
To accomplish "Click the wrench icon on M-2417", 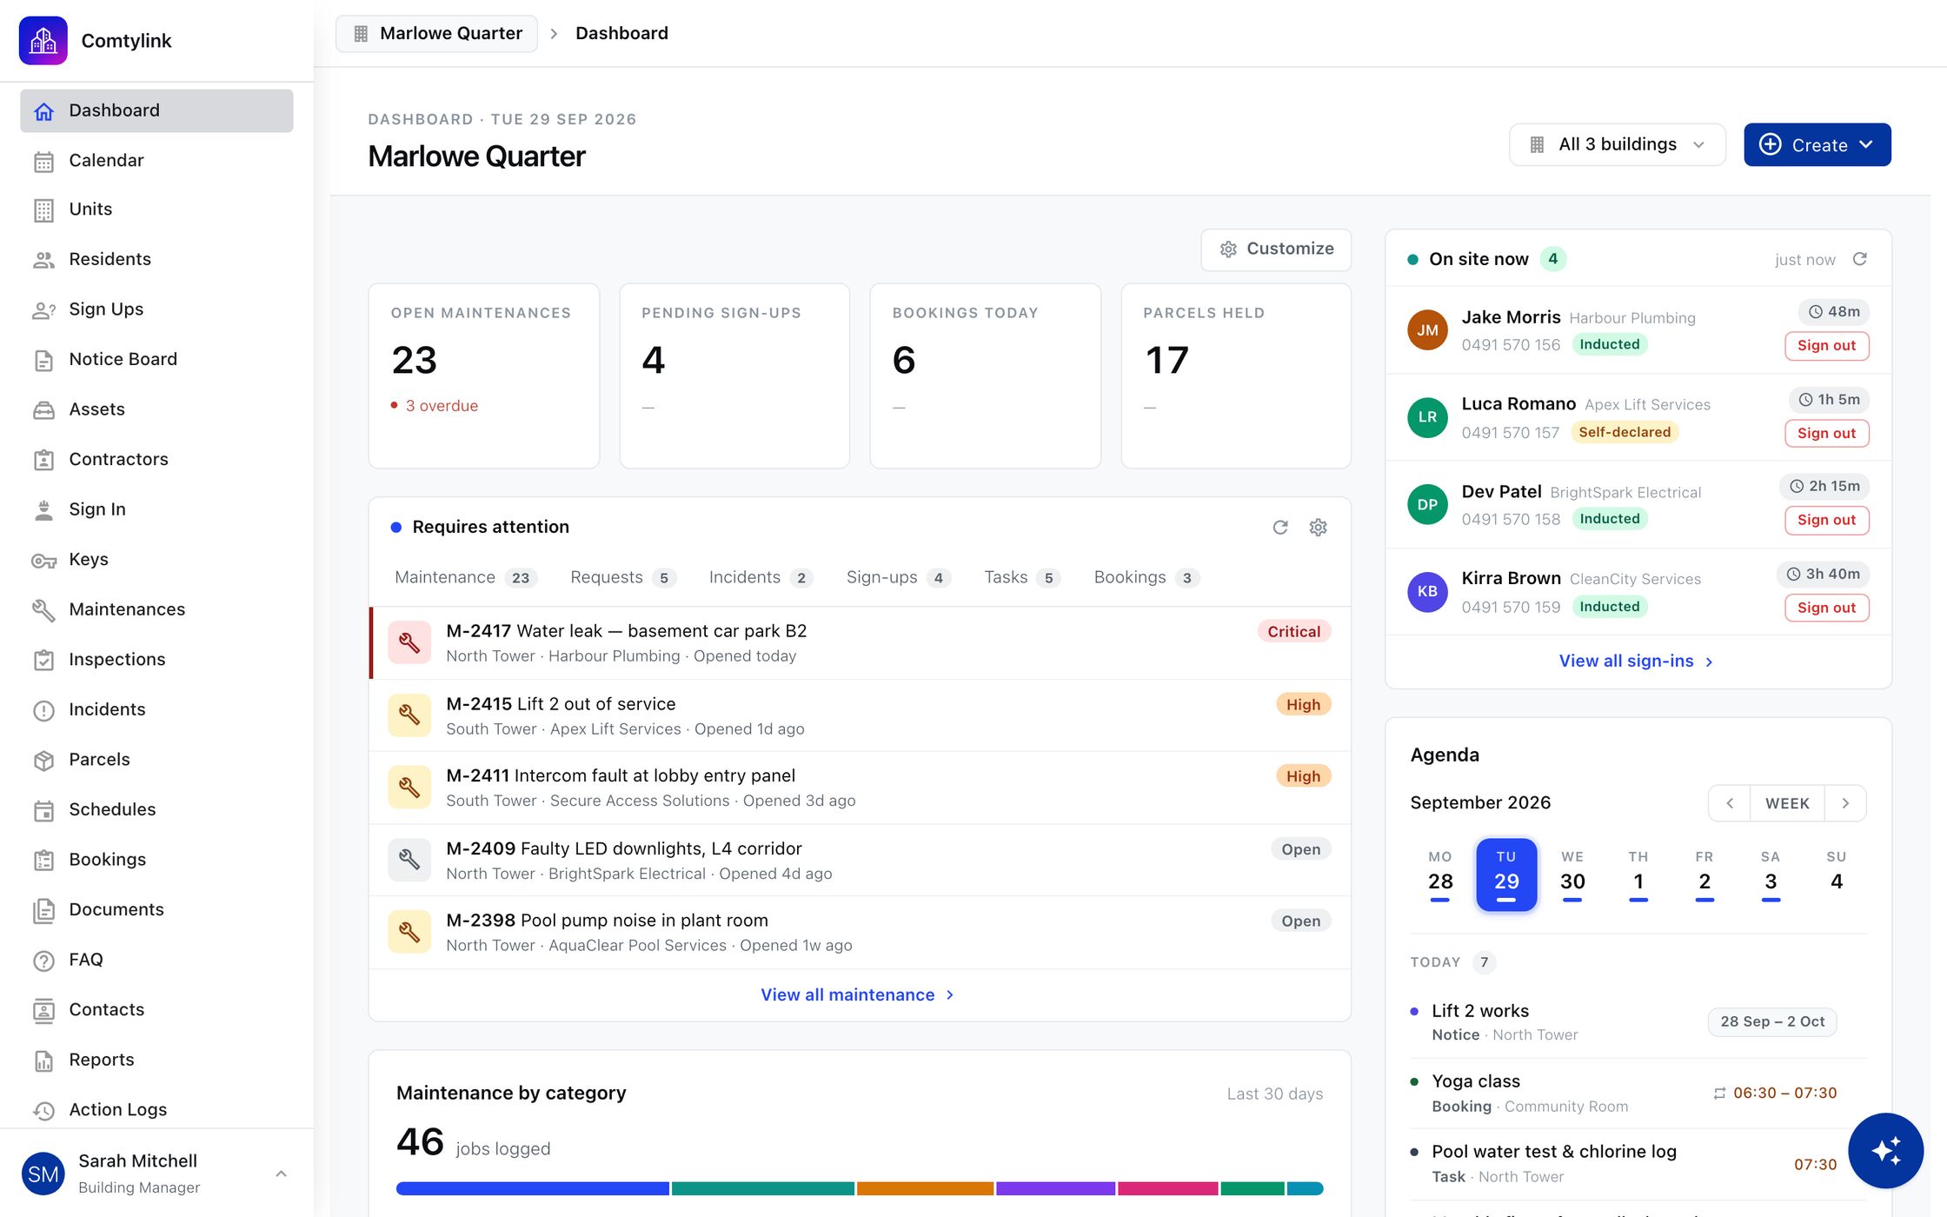I will [x=409, y=642].
